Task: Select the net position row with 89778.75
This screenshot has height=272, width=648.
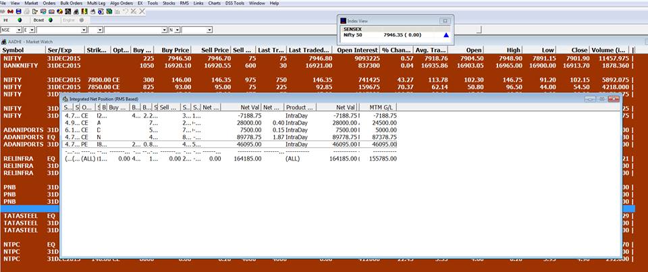Action: [230, 137]
